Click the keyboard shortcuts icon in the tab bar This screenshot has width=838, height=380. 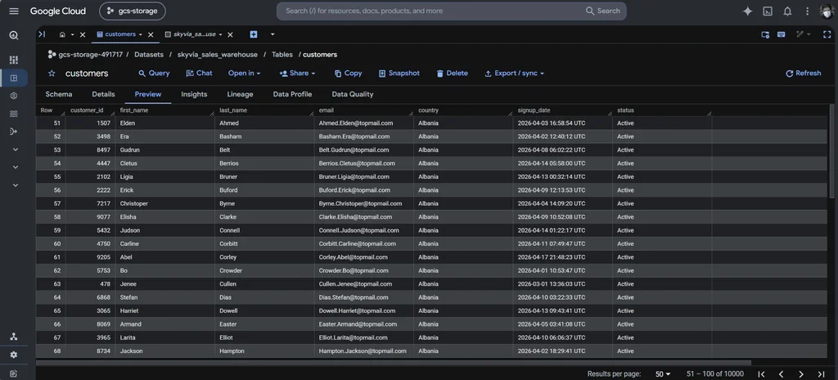pyautogui.click(x=782, y=34)
